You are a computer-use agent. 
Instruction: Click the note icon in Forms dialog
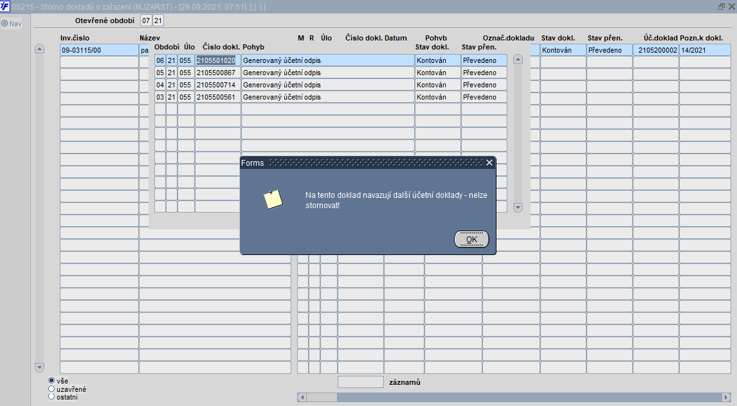coord(273,200)
